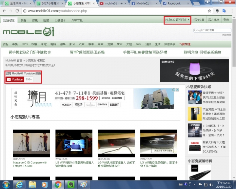Open the Google Translate extension icon
The width and height of the screenshot is (236, 189).
coord(224,11)
